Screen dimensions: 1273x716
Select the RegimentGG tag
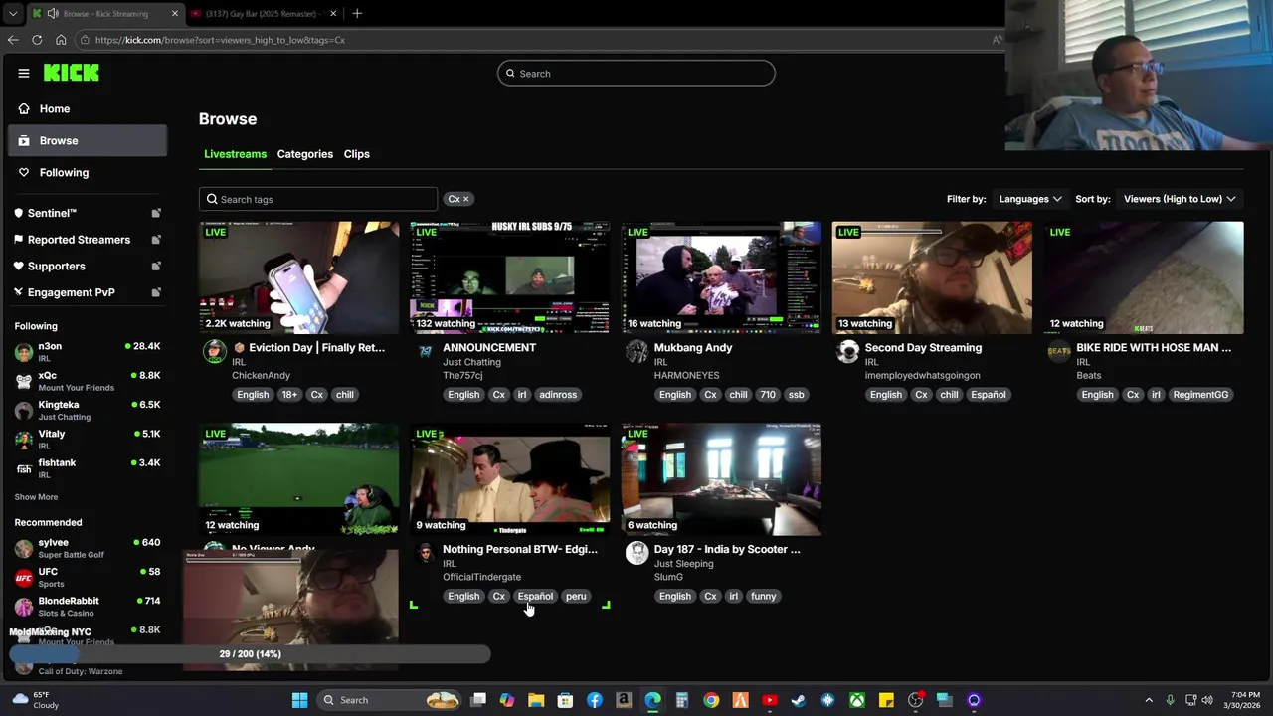pyautogui.click(x=1200, y=395)
